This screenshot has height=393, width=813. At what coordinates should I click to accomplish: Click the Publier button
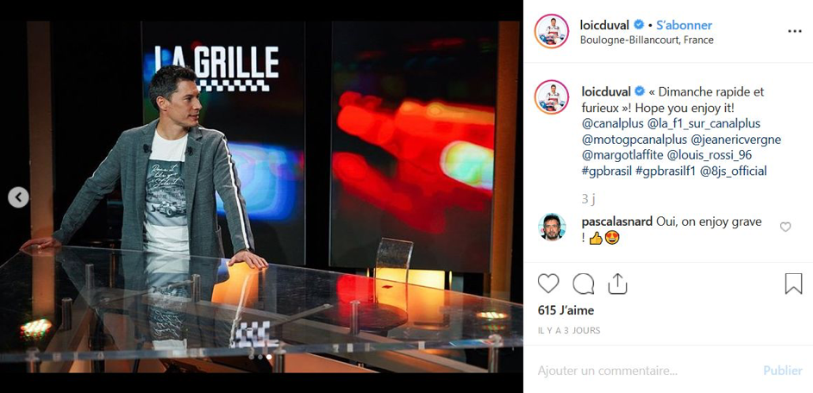[x=783, y=371]
